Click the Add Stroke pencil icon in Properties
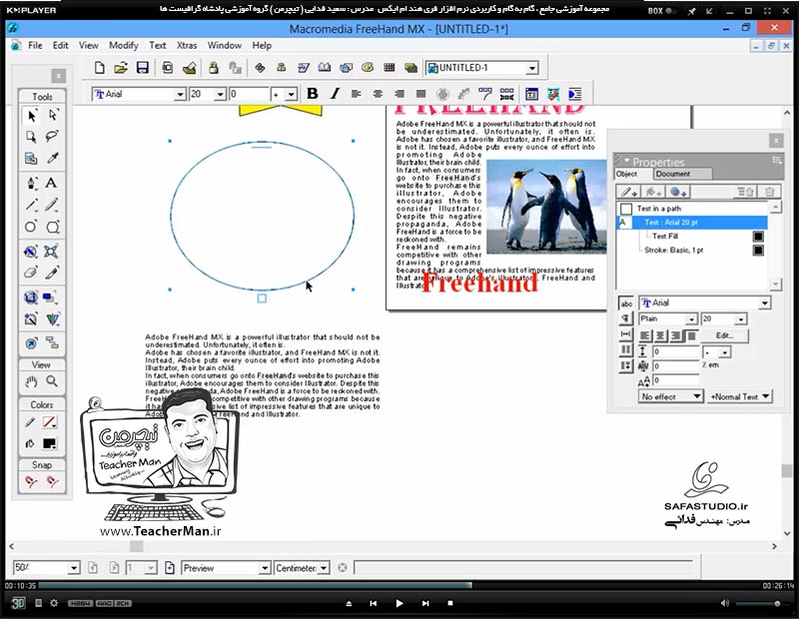The width and height of the screenshot is (799, 620). pyautogui.click(x=628, y=192)
